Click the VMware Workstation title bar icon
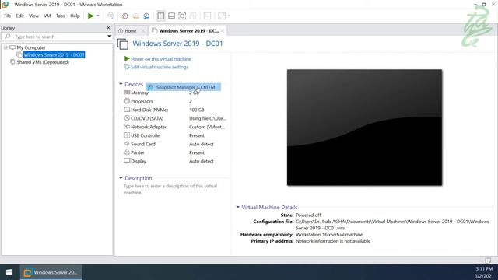Image resolution: width=498 pixels, height=280 pixels. [5, 5]
